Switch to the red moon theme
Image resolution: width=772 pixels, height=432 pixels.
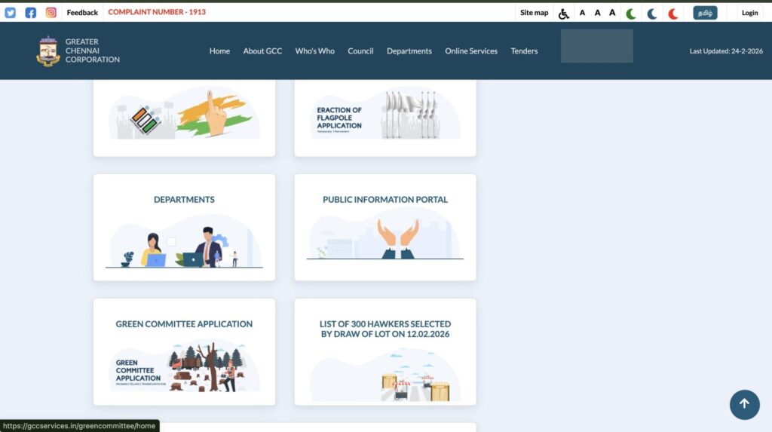(673, 13)
